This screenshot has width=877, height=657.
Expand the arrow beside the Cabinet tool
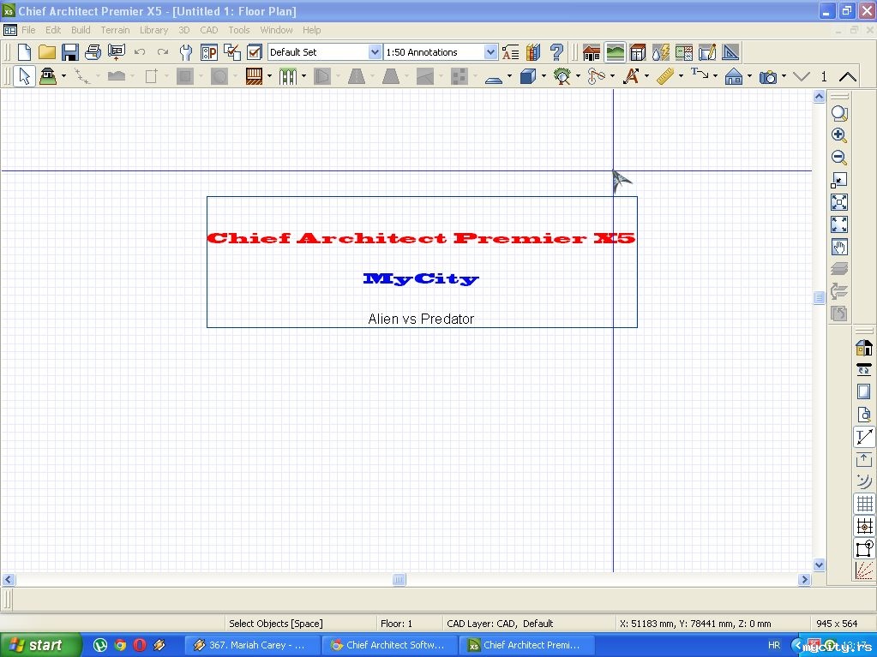(x=269, y=76)
